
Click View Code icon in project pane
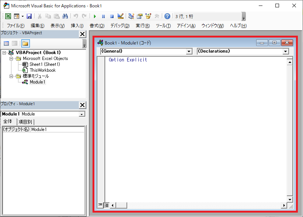(x=6, y=43)
